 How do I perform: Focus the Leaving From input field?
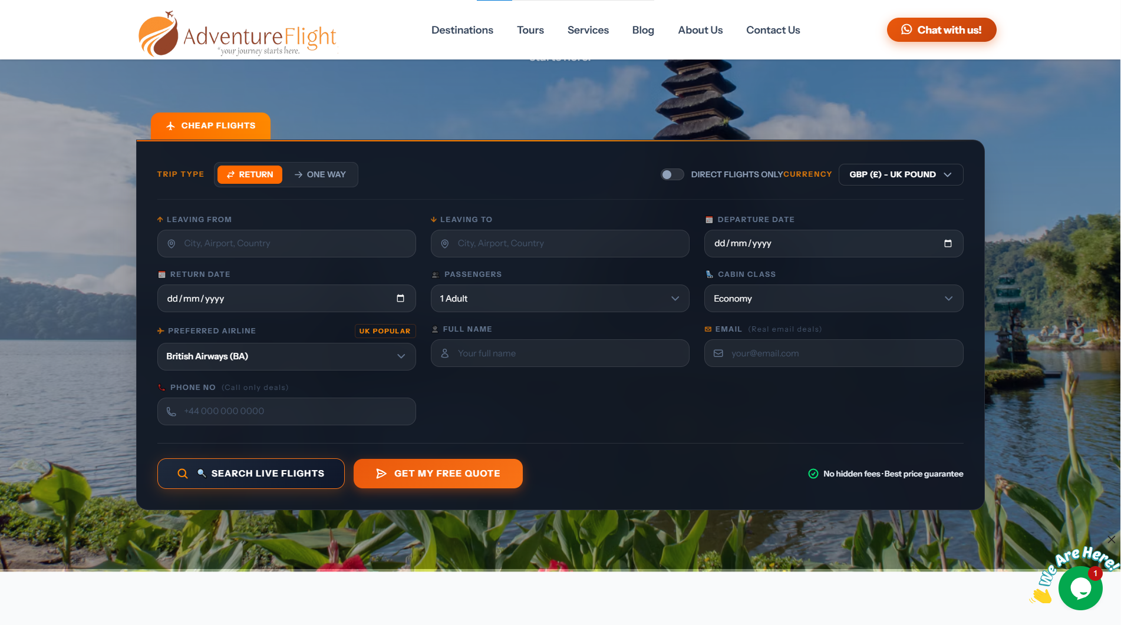286,244
